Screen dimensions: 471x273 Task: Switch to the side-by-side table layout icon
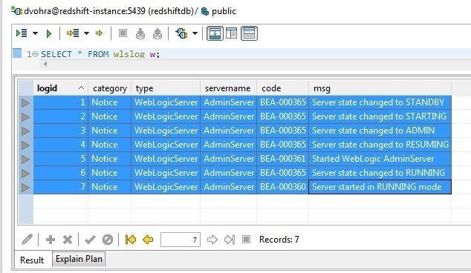point(231,33)
